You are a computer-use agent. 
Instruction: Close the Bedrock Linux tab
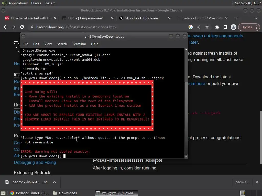(226, 18)
